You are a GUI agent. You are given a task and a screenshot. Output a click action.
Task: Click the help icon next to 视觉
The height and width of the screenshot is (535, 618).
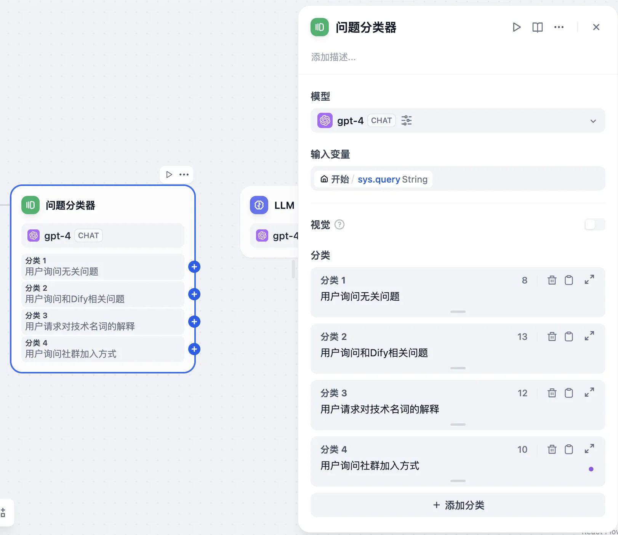(x=339, y=225)
